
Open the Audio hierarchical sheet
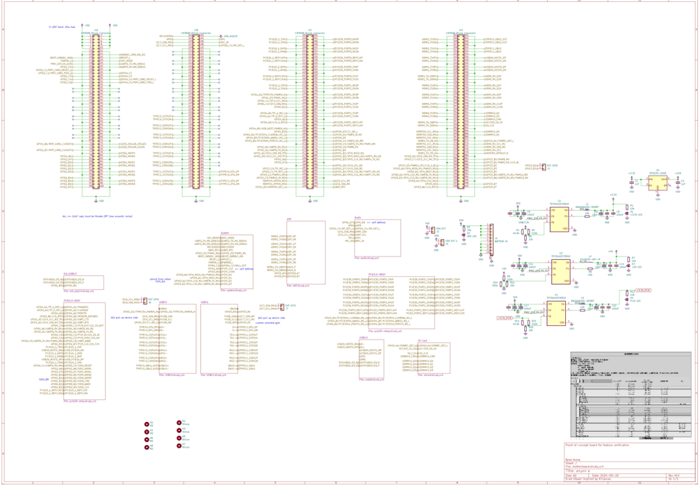point(377,238)
